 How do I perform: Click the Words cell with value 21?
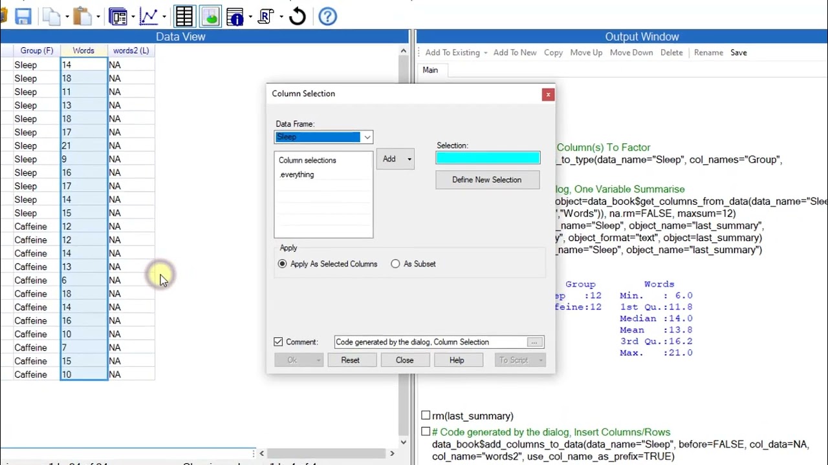(x=84, y=146)
